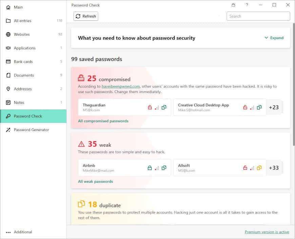Show the +23 more compromised entries
The width and height of the screenshot is (295, 239).
274,107
